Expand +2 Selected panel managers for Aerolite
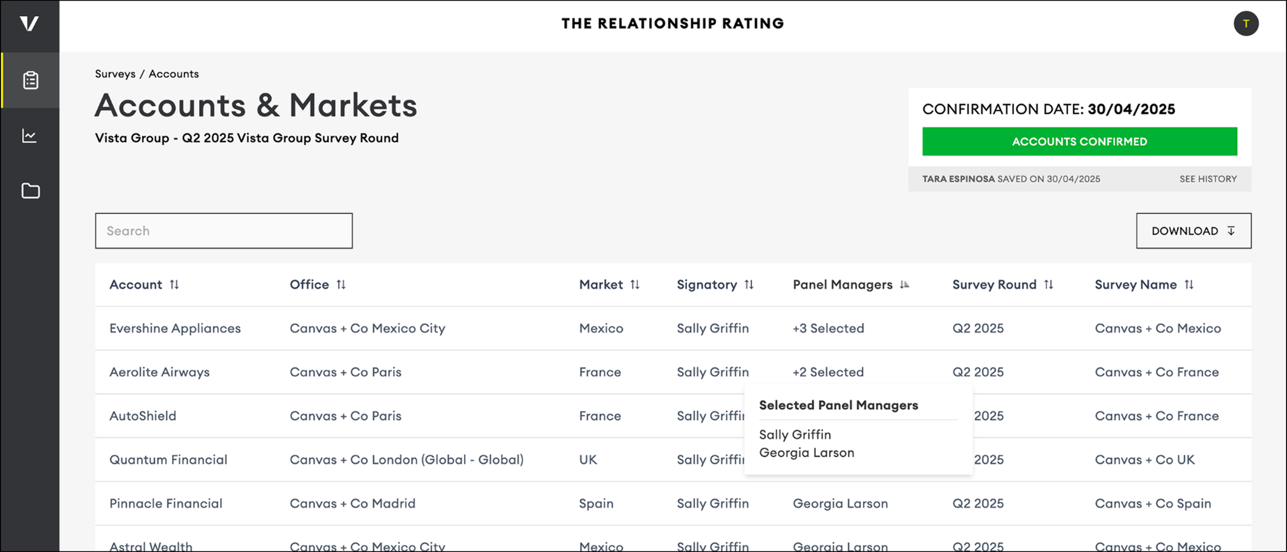The image size is (1287, 552). point(828,372)
